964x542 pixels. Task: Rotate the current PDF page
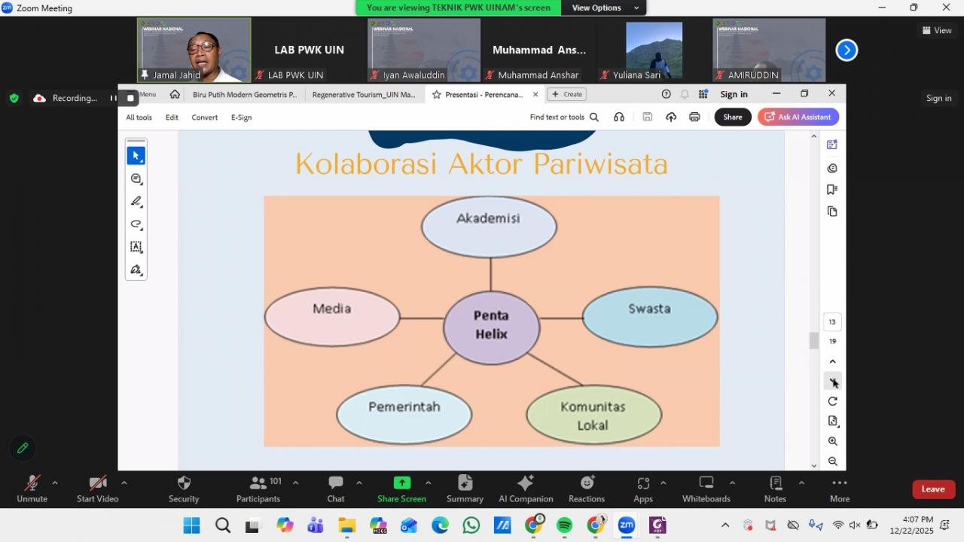(832, 401)
